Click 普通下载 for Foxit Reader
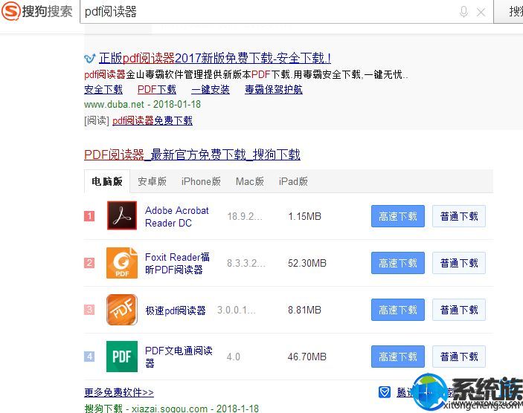The width and height of the screenshot is (523, 413). (459, 263)
